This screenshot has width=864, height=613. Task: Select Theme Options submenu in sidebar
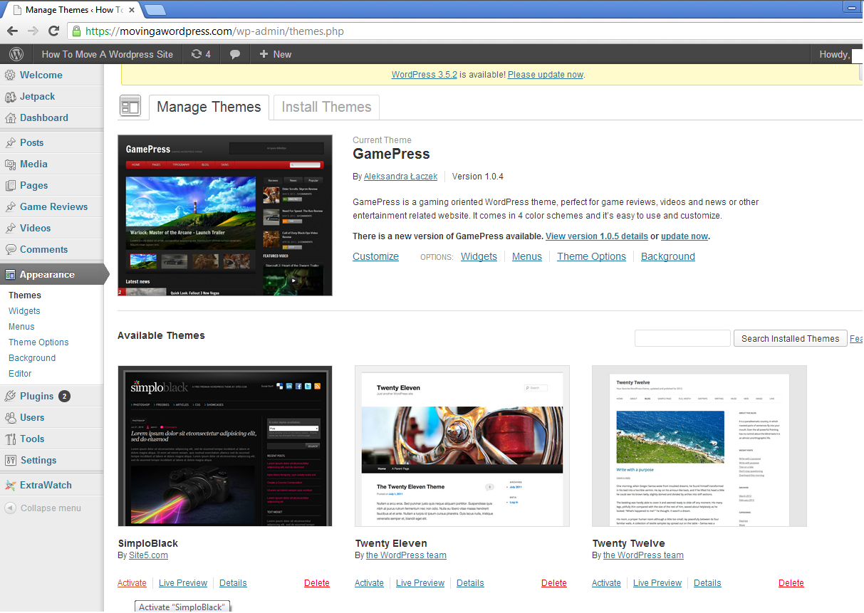pyautogui.click(x=38, y=342)
